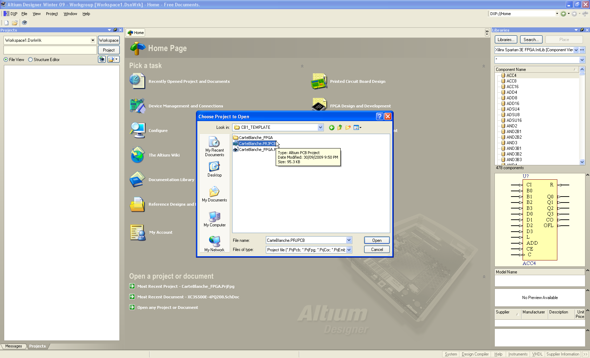This screenshot has height=358, width=590.
Task: Open the View Menu icon in dialog
Action: click(x=357, y=127)
